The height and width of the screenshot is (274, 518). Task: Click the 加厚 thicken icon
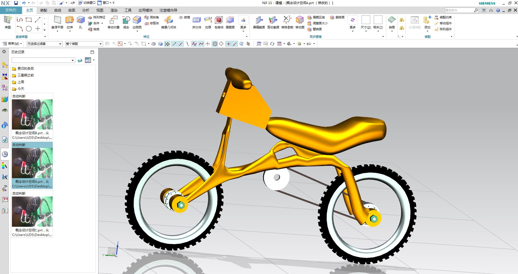(x=208, y=20)
